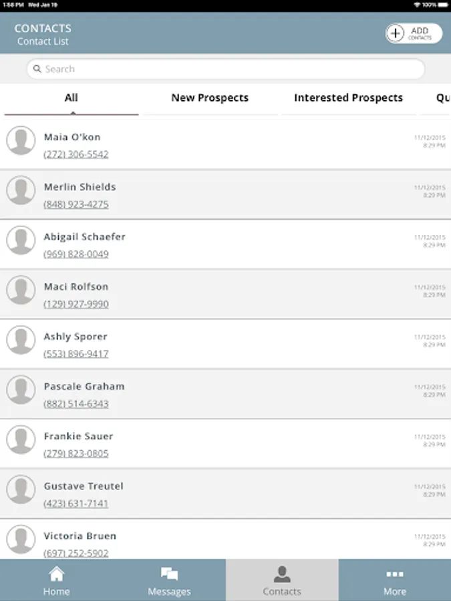Click the search magnifier icon

coord(37,69)
